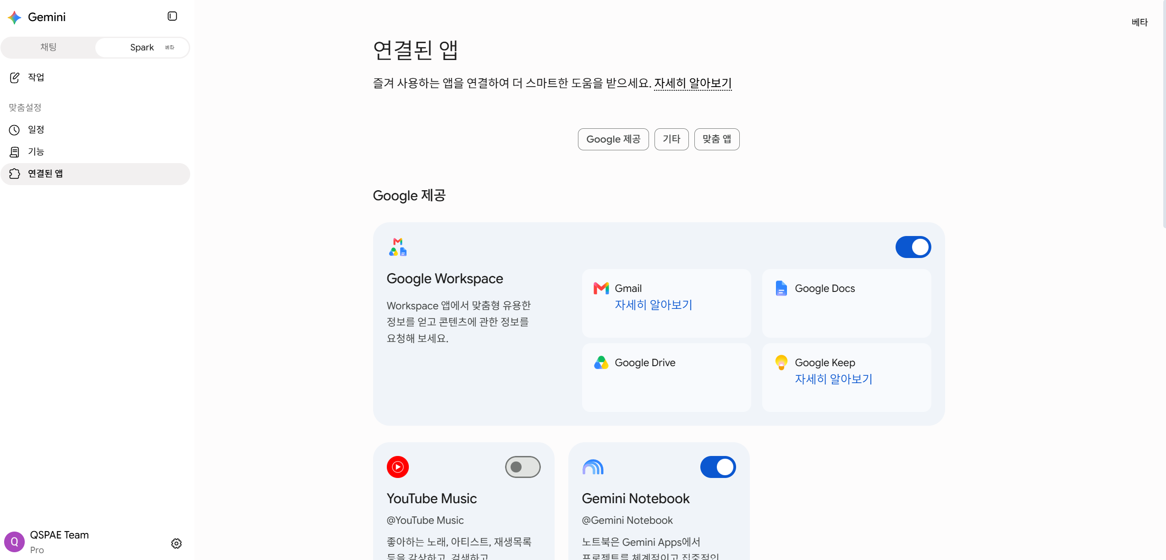The height and width of the screenshot is (560, 1166).
Task: Click the 작업 compose pencil icon
Action: 15,77
